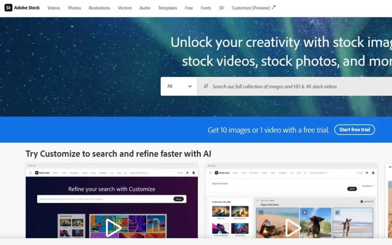Open the Videos menu item
This screenshot has height=245, width=392.
tap(54, 8)
